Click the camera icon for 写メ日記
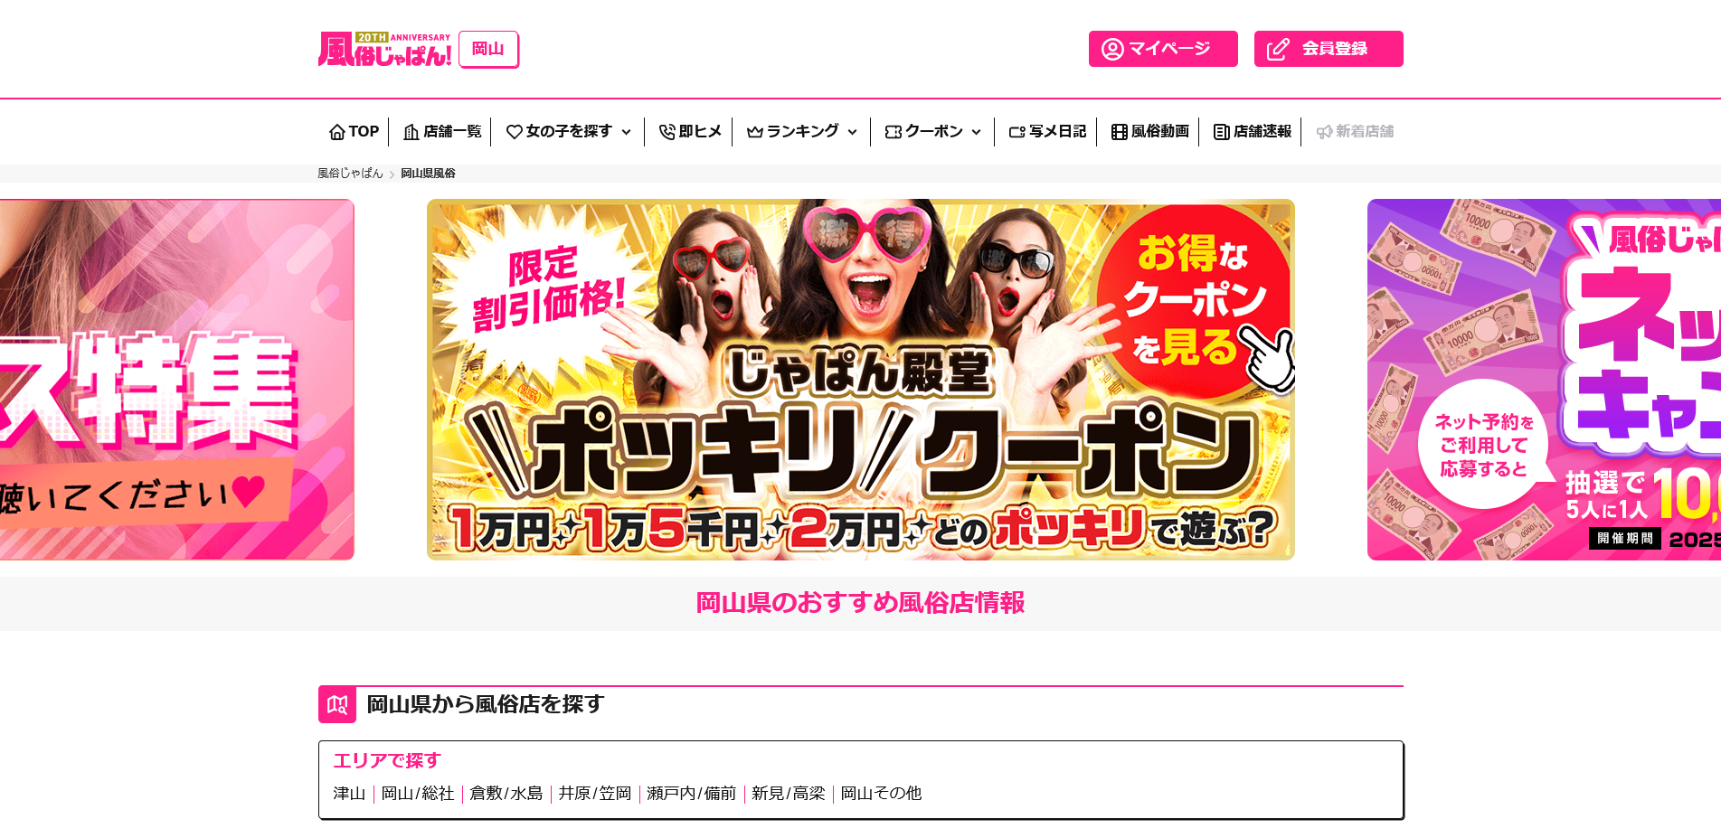1721x838 pixels. (x=1017, y=132)
